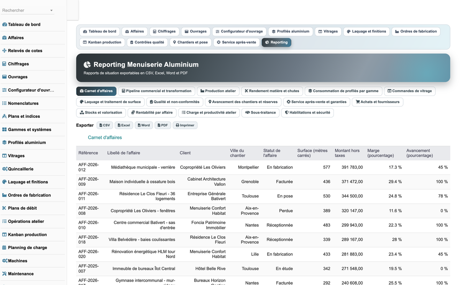Click the Kanban production sidebar icon
Screen dimensions: 460x285
[5, 235]
